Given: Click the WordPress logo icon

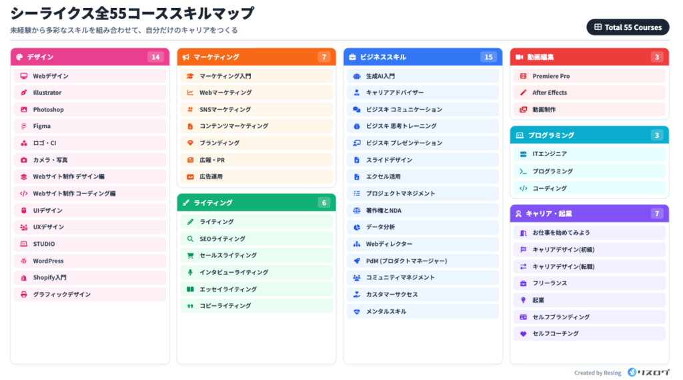Looking at the screenshot, I should pos(24,261).
